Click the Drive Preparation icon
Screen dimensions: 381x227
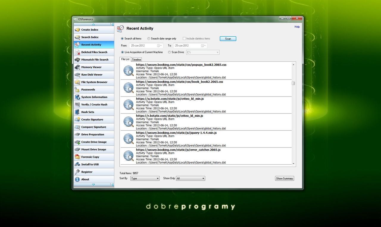(x=77, y=134)
